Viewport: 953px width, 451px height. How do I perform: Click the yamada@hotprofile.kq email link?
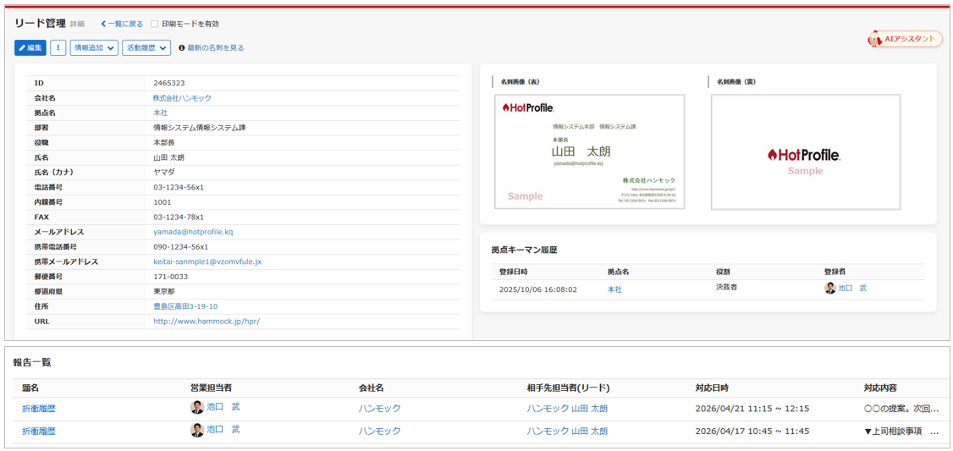point(193,232)
